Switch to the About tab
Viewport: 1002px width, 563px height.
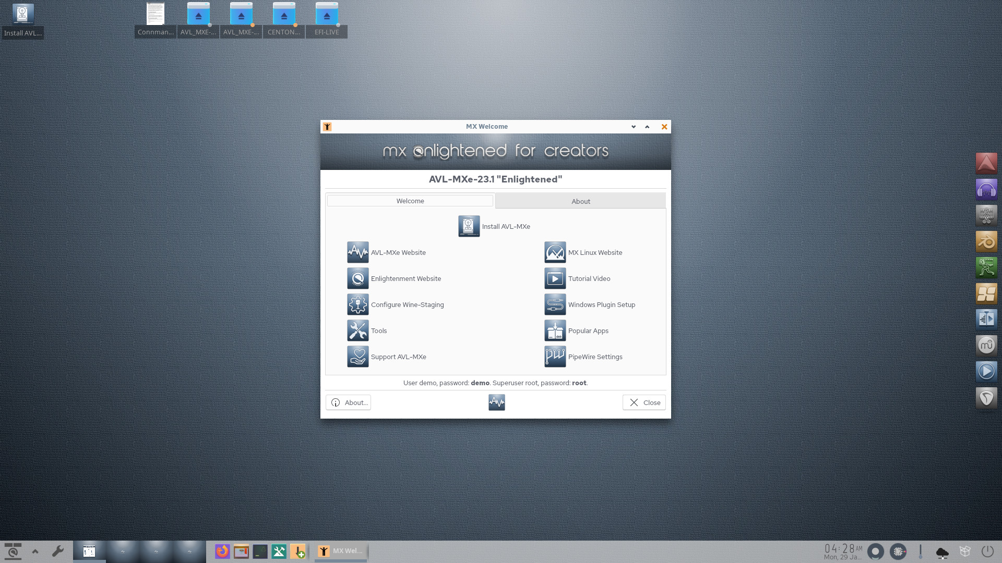[x=580, y=201]
